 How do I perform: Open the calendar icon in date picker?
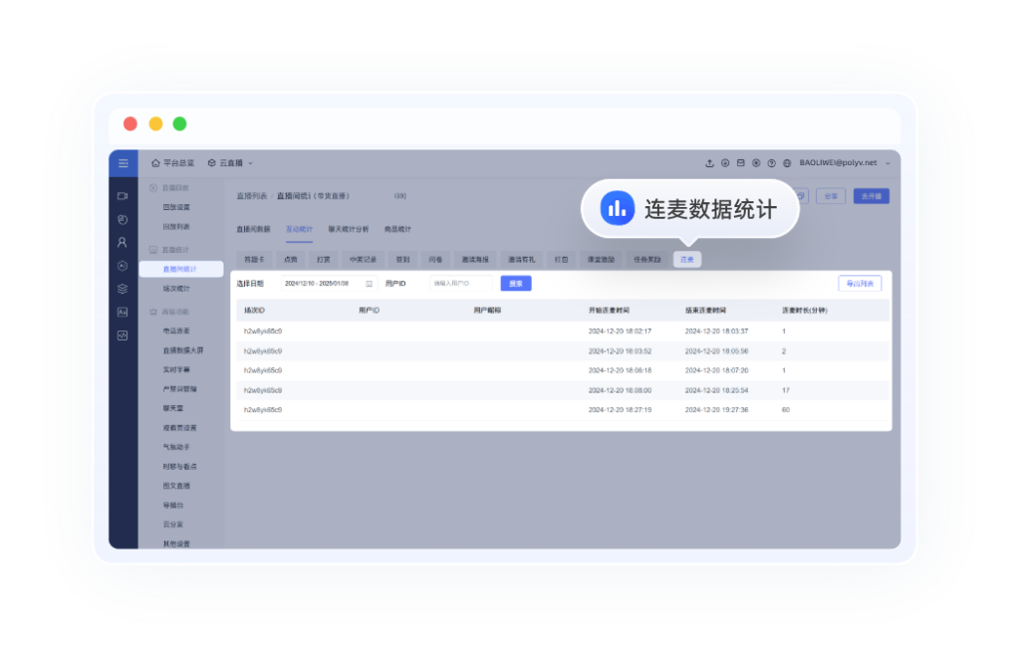point(369,284)
